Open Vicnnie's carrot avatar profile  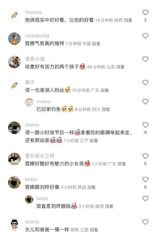pos(14,16)
